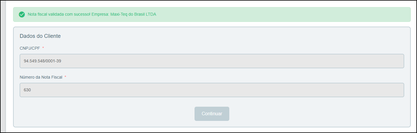Click the green success checkmark icon
The width and height of the screenshot is (417, 133).
tap(22, 14)
